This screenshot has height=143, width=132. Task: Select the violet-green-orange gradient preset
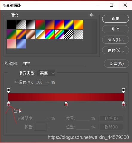tap(11, 34)
